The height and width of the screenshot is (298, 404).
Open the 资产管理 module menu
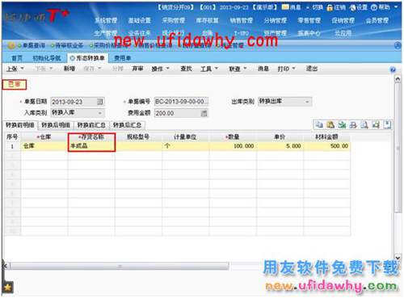pyautogui.click(x=276, y=33)
